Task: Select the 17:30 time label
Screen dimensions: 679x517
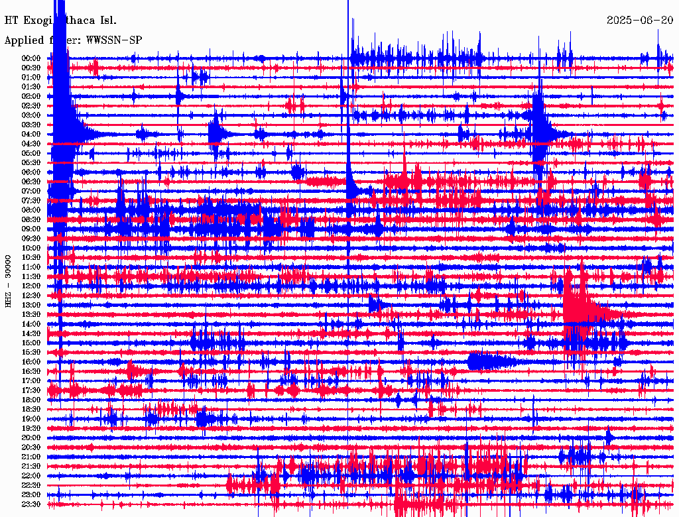Action: (x=31, y=390)
